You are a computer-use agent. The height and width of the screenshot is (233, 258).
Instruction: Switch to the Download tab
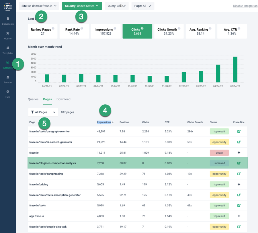click(x=63, y=99)
